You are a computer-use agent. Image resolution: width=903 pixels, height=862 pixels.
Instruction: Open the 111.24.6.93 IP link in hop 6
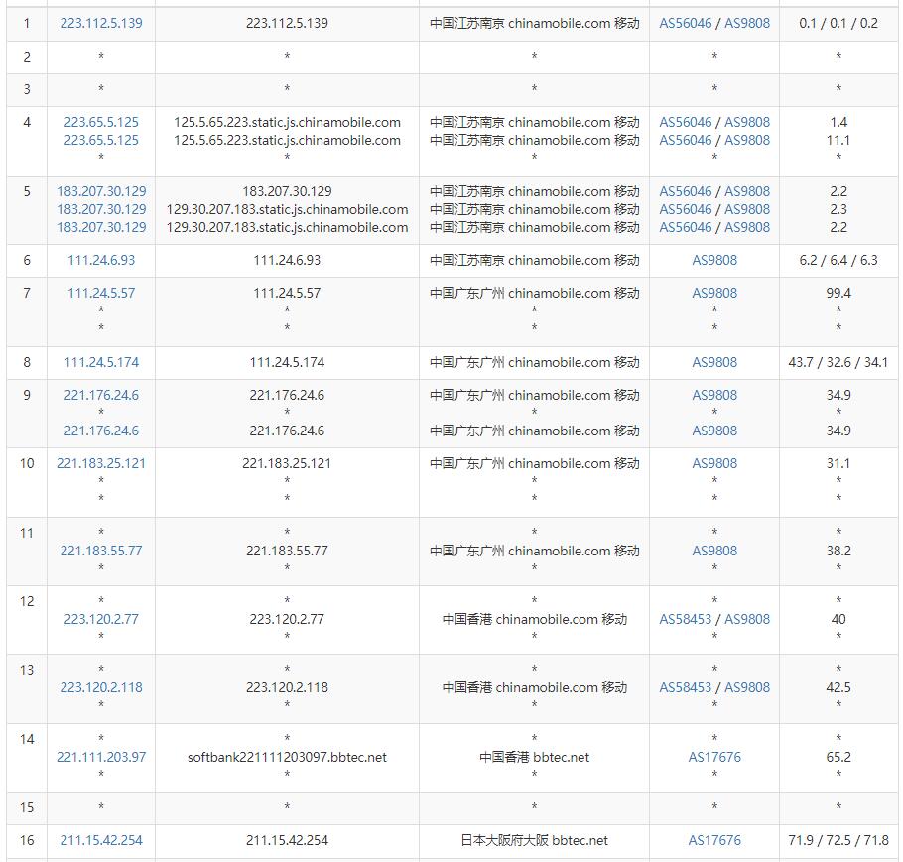coord(101,260)
